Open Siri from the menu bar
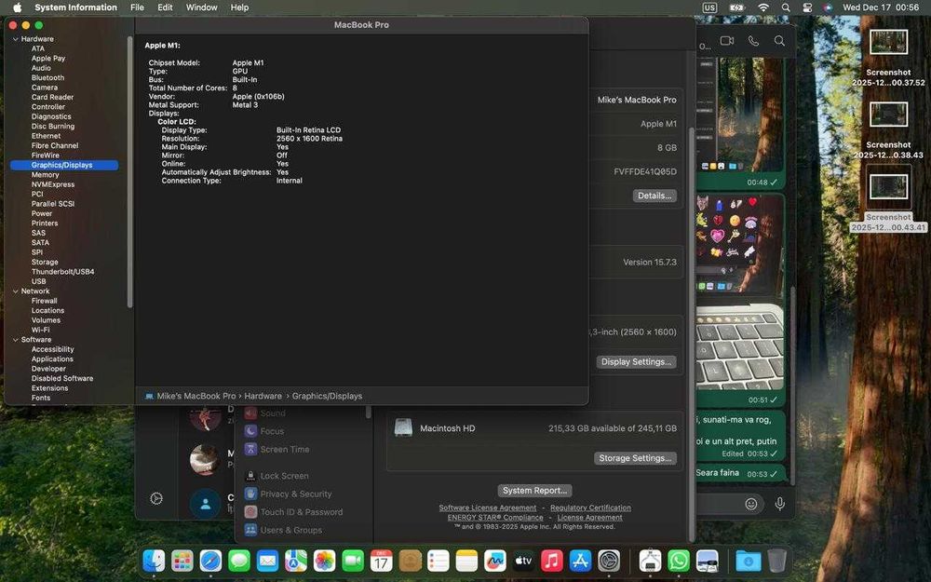Screen dimensions: 931x582 [828, 7]
